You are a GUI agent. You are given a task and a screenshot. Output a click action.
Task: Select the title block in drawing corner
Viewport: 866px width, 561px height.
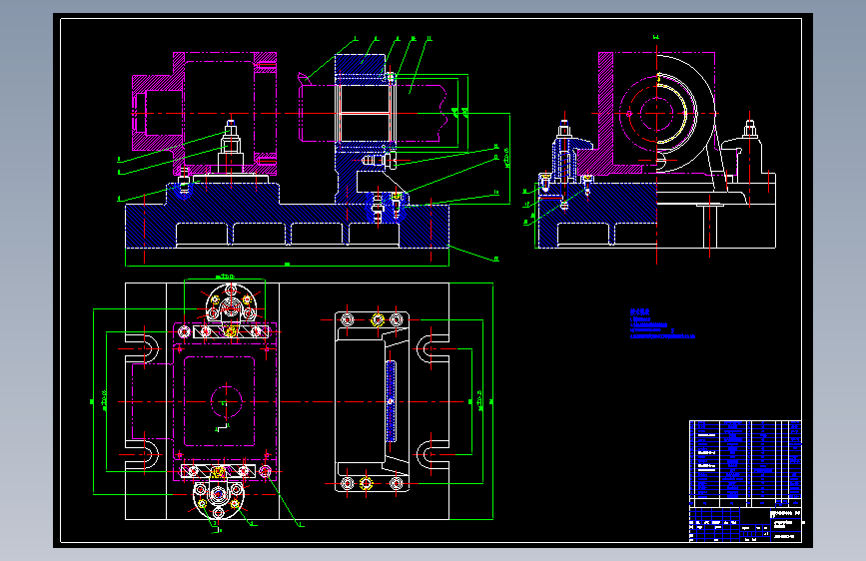point(745,523)
